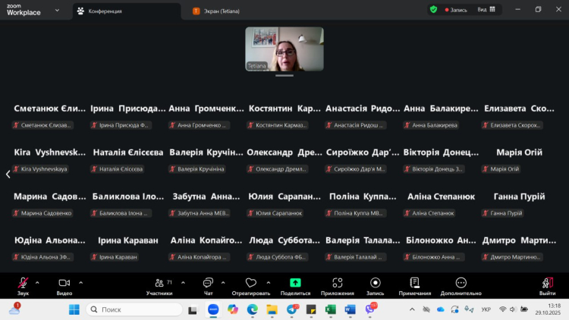Open the Отреагировать reactions menu
The height and width of the screenshot is (320, 569).
click(250, 284)
